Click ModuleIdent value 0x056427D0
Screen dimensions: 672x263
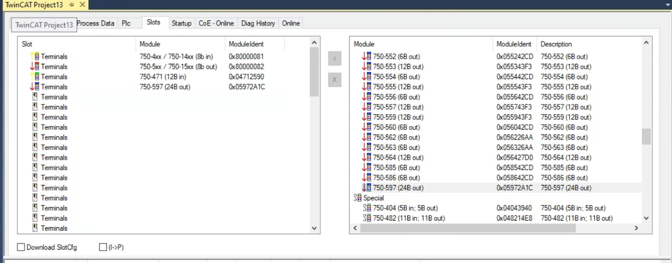515,157
